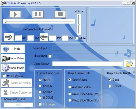Select Sports Video frame rate
This screenshot has width=136, height=109.
click(x=70, y=80)
